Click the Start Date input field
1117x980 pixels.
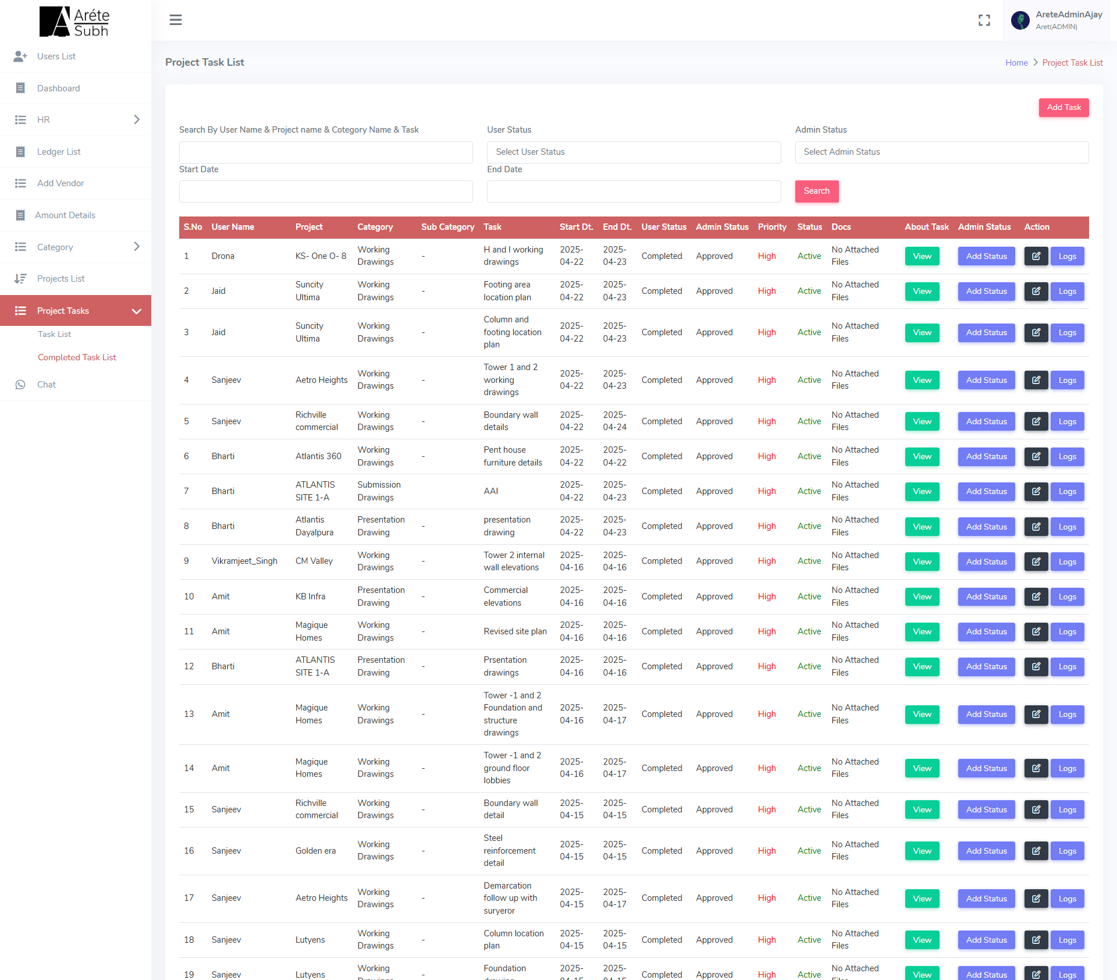click(x=326, y=191)
